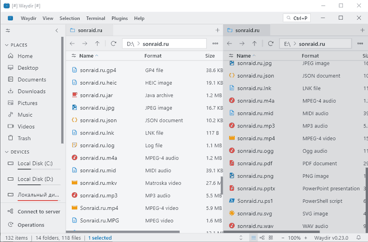Go up one level in the E:\ pane

click(254, 43)
